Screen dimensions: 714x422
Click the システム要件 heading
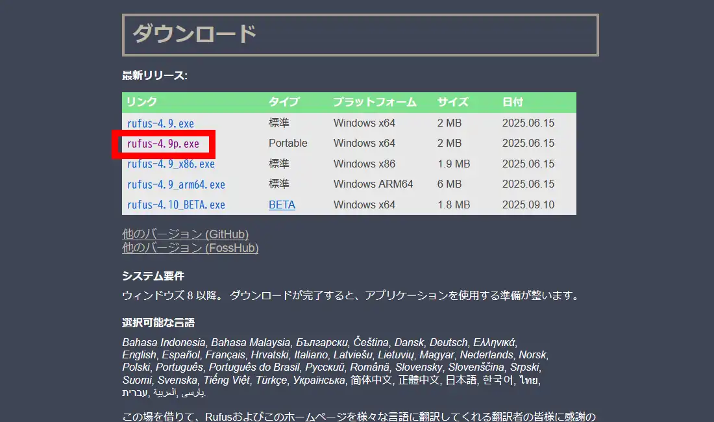click(153, 276)
